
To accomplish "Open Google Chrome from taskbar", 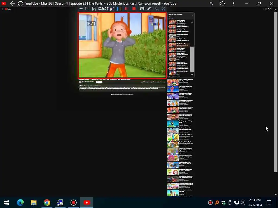I will click(47, 203).
